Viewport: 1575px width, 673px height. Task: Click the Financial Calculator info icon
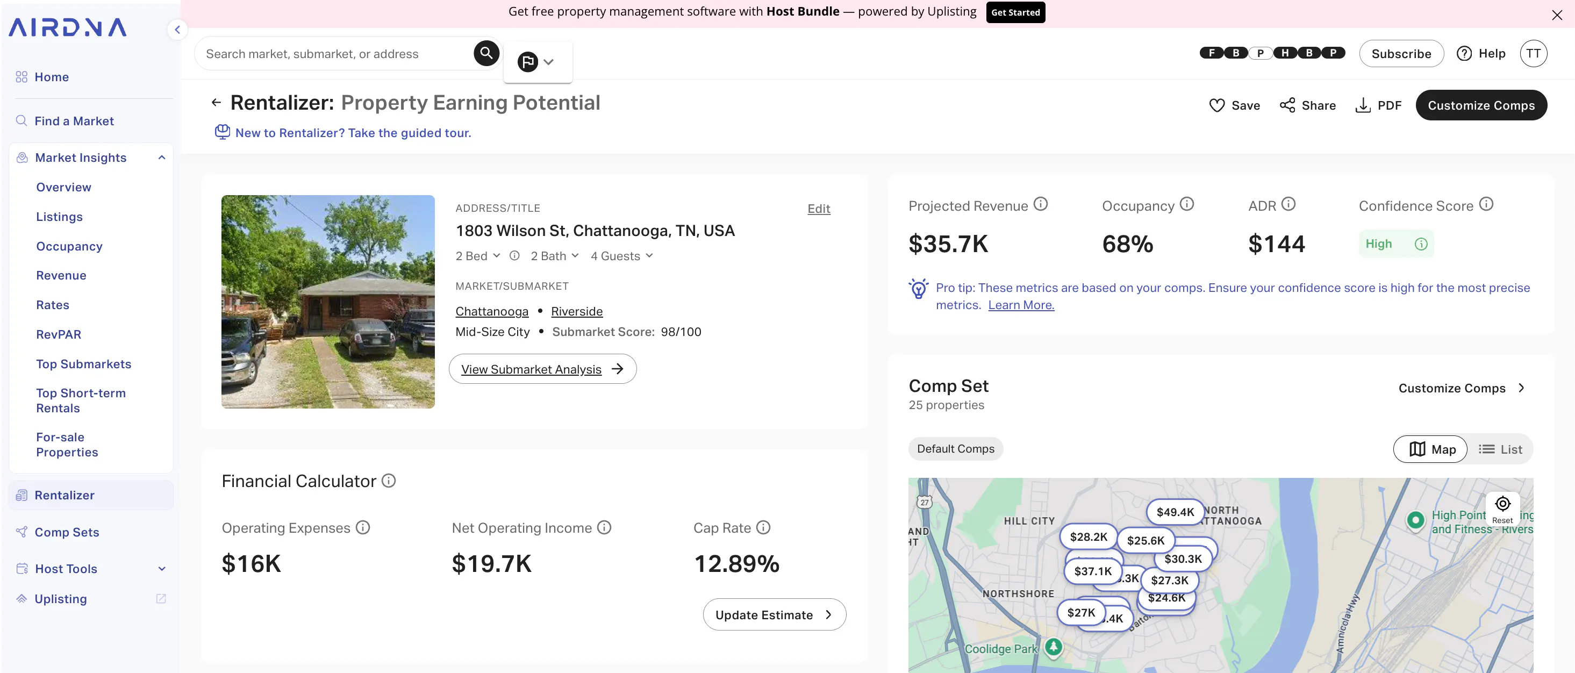[389, 481]
